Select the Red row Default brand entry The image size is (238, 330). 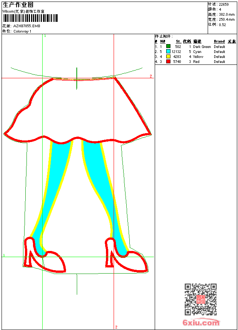(219, 61)
